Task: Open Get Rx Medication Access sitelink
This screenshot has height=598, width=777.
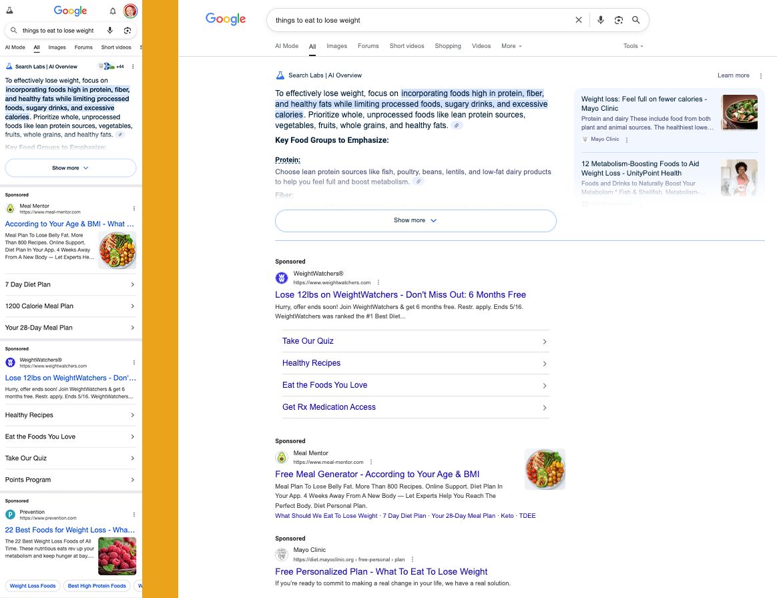Action: (x=415, y=407)
